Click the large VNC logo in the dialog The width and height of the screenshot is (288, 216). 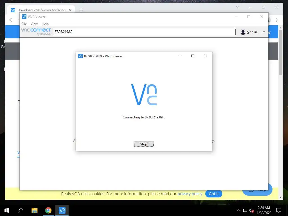pos(144,94)
